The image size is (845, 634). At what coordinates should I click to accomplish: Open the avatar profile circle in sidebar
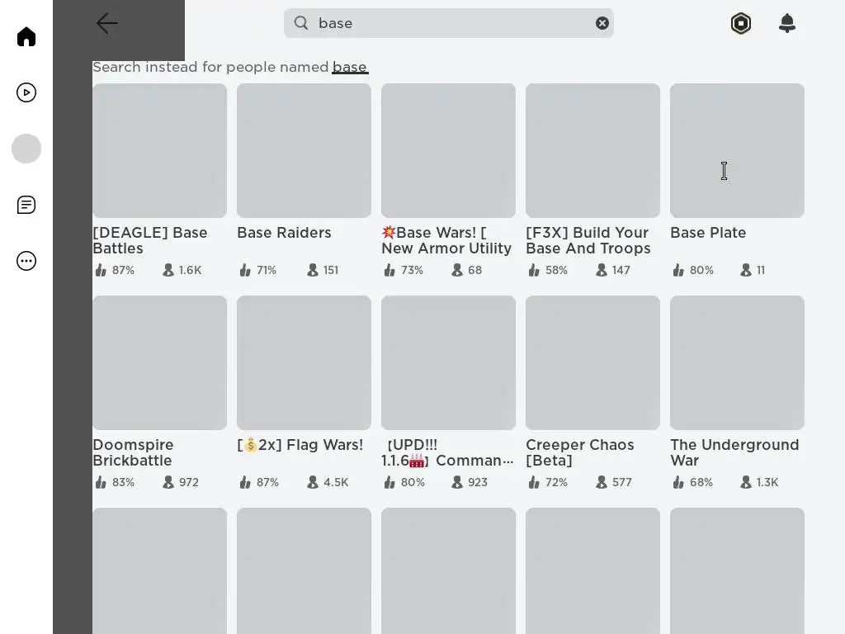pyautogui.click(x=26, y=149)
